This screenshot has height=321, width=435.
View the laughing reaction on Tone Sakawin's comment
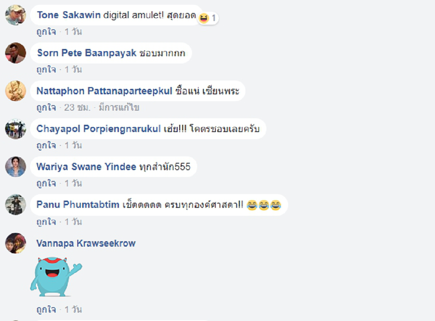(x=208, y=18)
